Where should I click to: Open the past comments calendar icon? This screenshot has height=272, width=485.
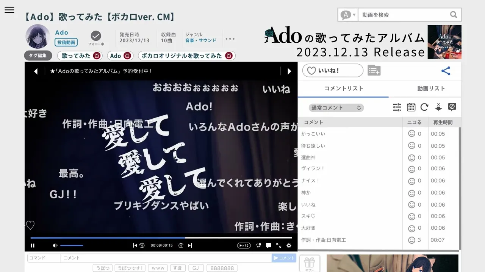[x=411, y=107]
